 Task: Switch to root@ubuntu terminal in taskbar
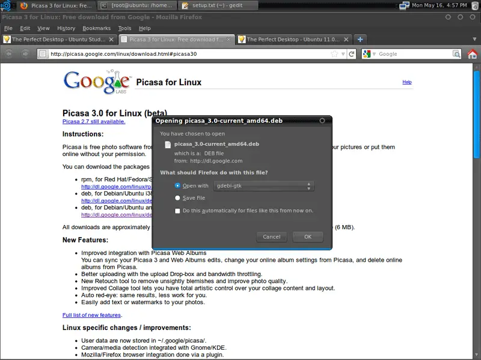tap(137, 5)
